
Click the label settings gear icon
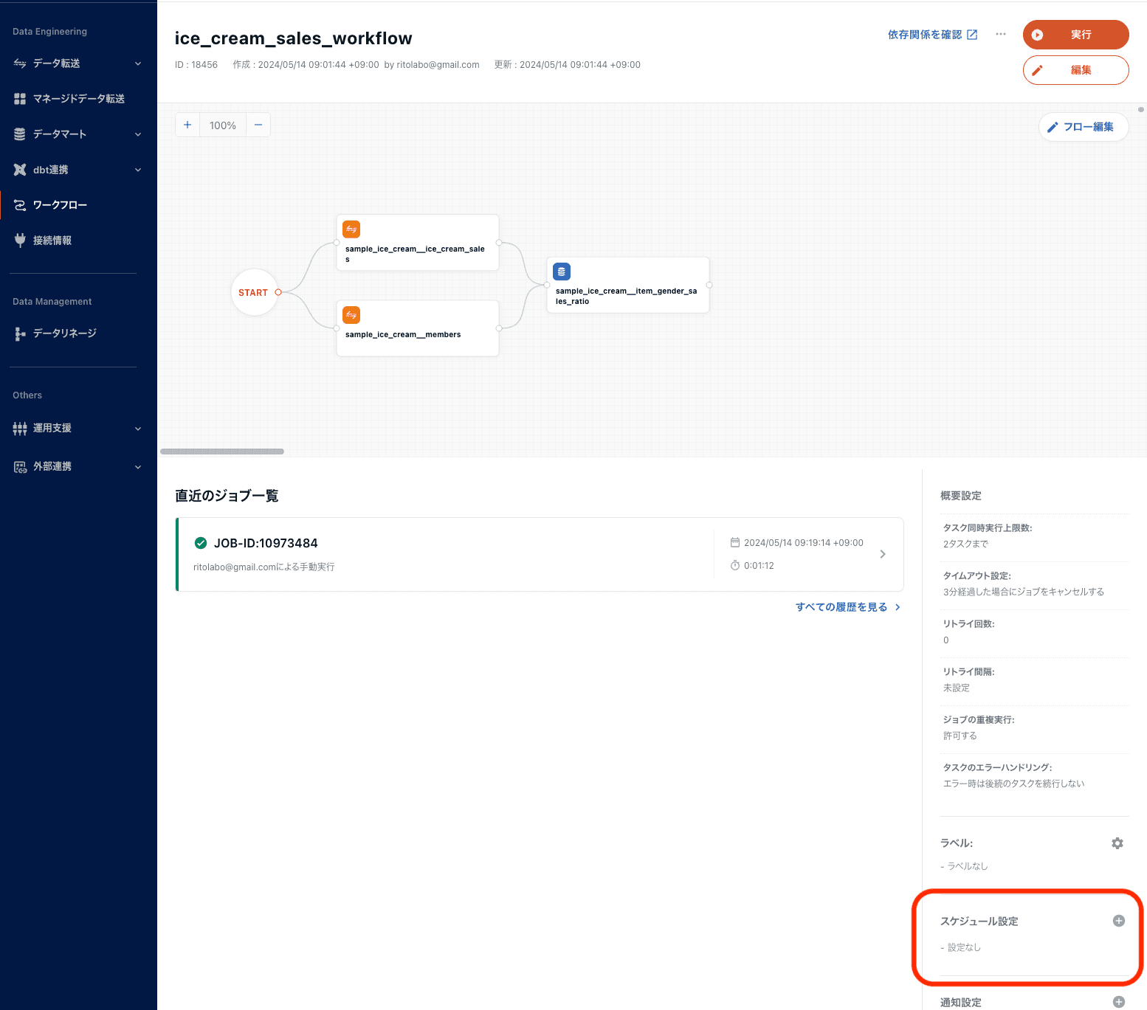[x=1117, y=843]
